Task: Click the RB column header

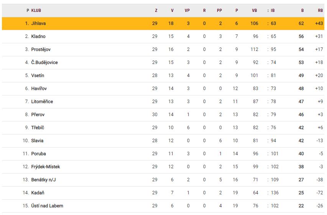Action: 320,11
